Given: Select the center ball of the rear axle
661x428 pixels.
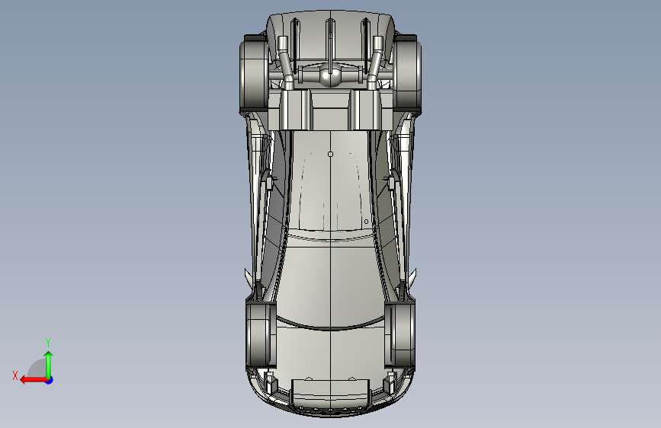Looking at the screenshot, I should [x=330, y=76].
